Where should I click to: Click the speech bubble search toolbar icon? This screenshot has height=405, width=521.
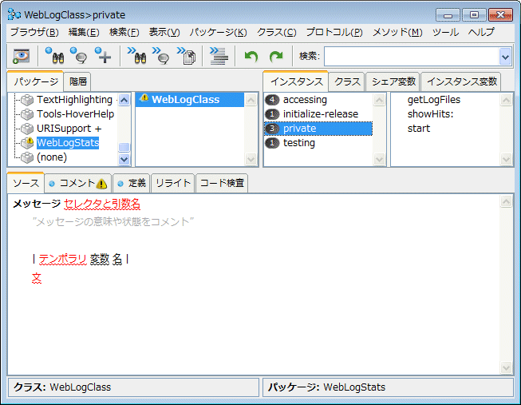point(78,55)
